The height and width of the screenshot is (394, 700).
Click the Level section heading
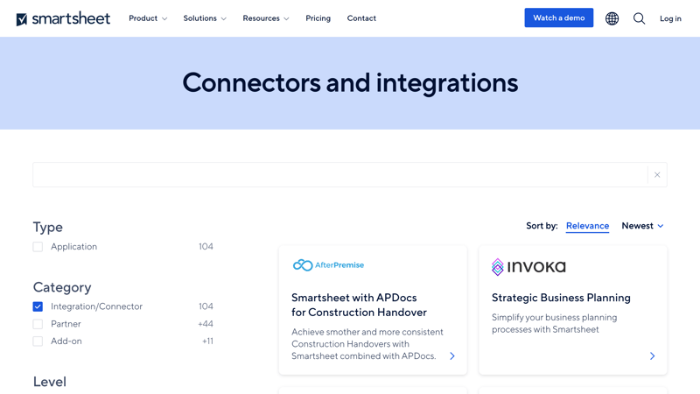pyautogui.click(x=50, y=382)
